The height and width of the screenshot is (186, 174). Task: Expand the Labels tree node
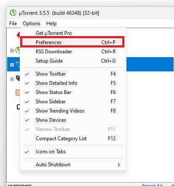(12, 79)
